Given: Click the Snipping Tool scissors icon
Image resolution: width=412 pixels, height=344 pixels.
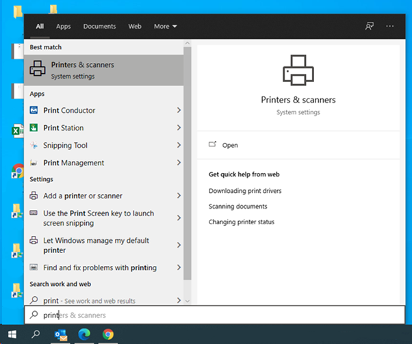Looking at the screenshot, I should coord(34,145).
